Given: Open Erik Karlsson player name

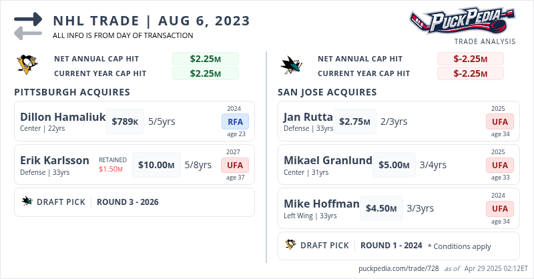Looking at the screenshot, I should point(54,160).
